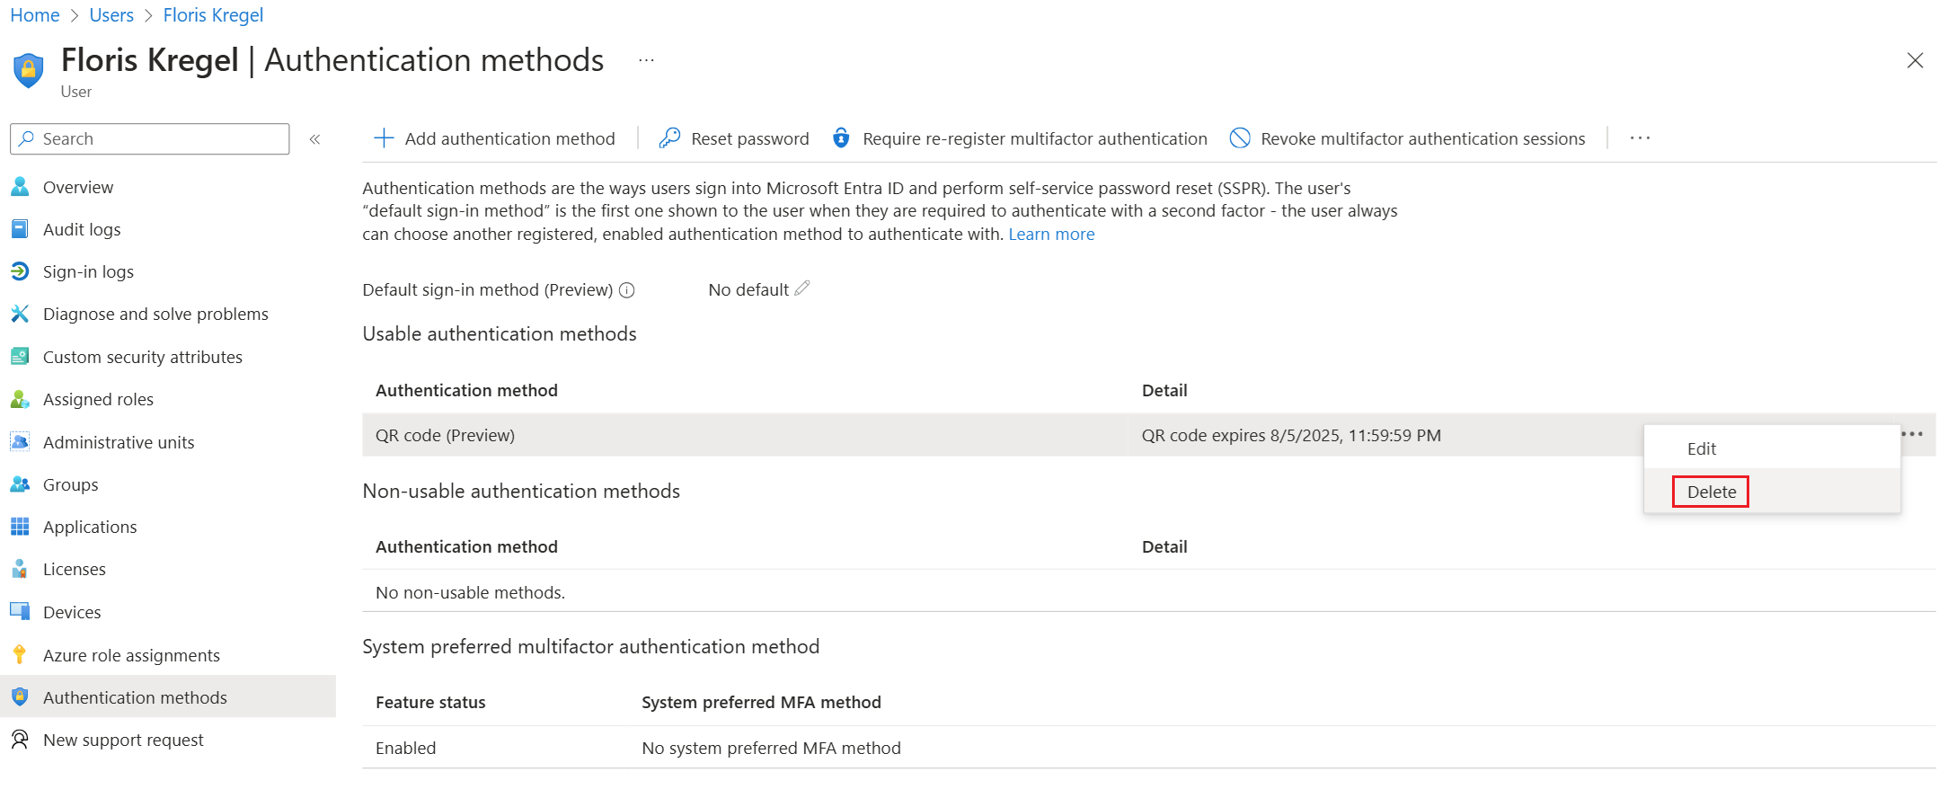
Task: Open the Licenses section
Action: 74,569
